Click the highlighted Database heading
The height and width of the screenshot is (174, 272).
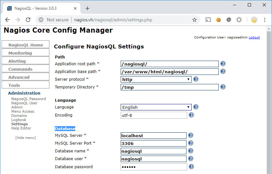point(65,128)
